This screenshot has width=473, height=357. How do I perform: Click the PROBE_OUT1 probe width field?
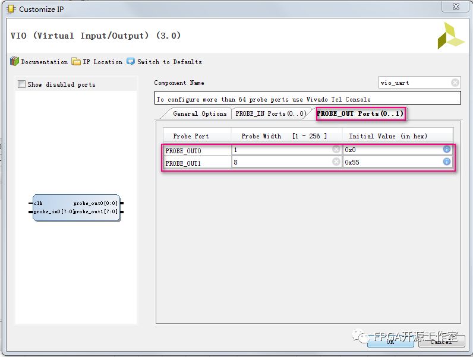click(282, 162)
